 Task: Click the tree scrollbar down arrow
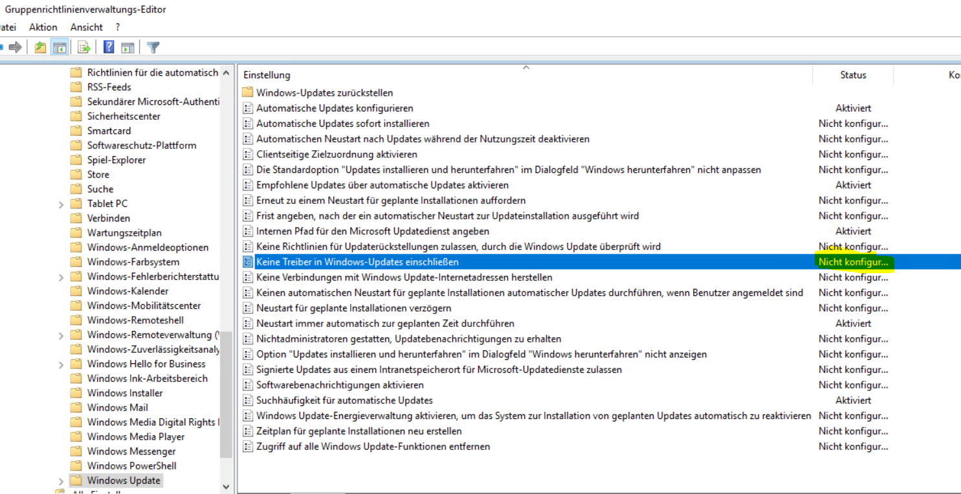point(226,486)
